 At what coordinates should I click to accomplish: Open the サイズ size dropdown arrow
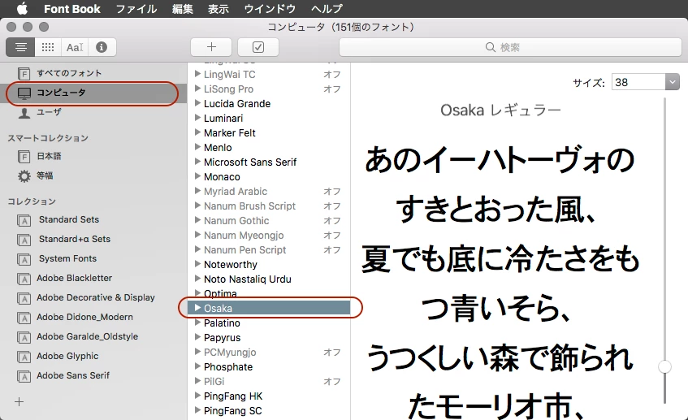673,82
